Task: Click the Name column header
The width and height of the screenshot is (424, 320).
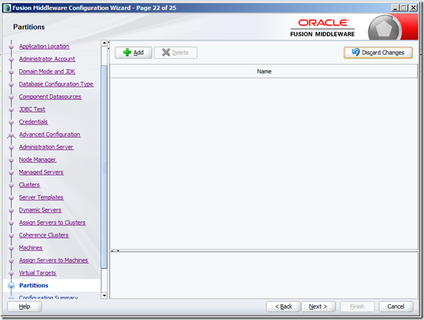Action: 264,71
